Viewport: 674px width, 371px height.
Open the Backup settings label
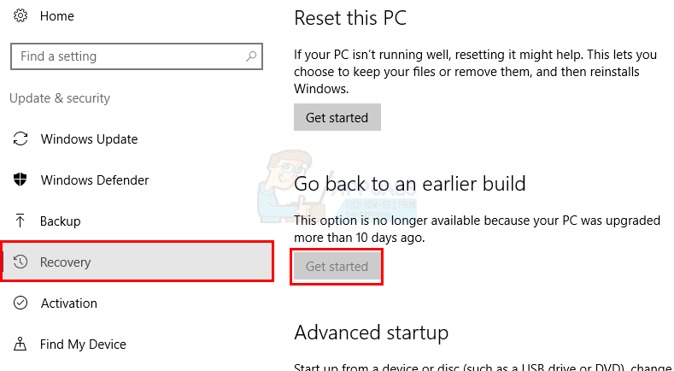pos(61,221)
